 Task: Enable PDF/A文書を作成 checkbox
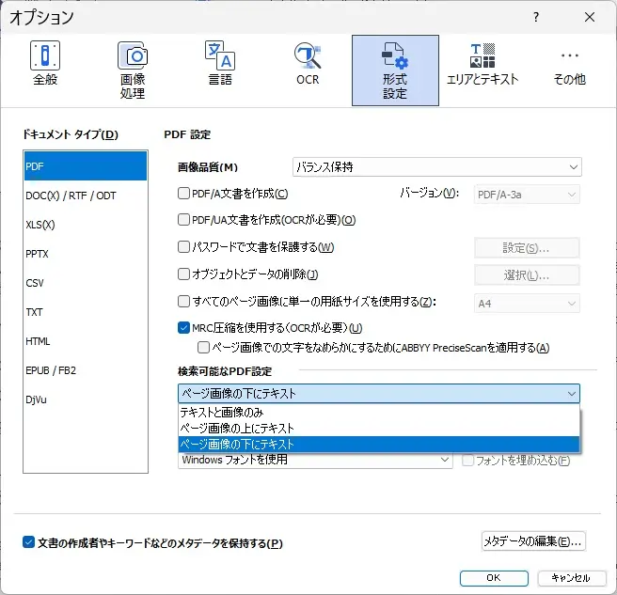pyautogui.click(x=183, y=194)
